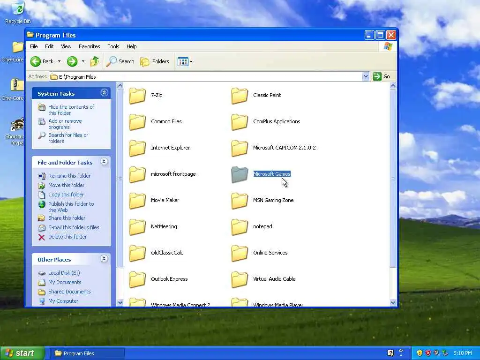Select the Virtual Audio Cable folder icon
The height and width of the screenshot is (360, 480).
(x=240, y=279)
